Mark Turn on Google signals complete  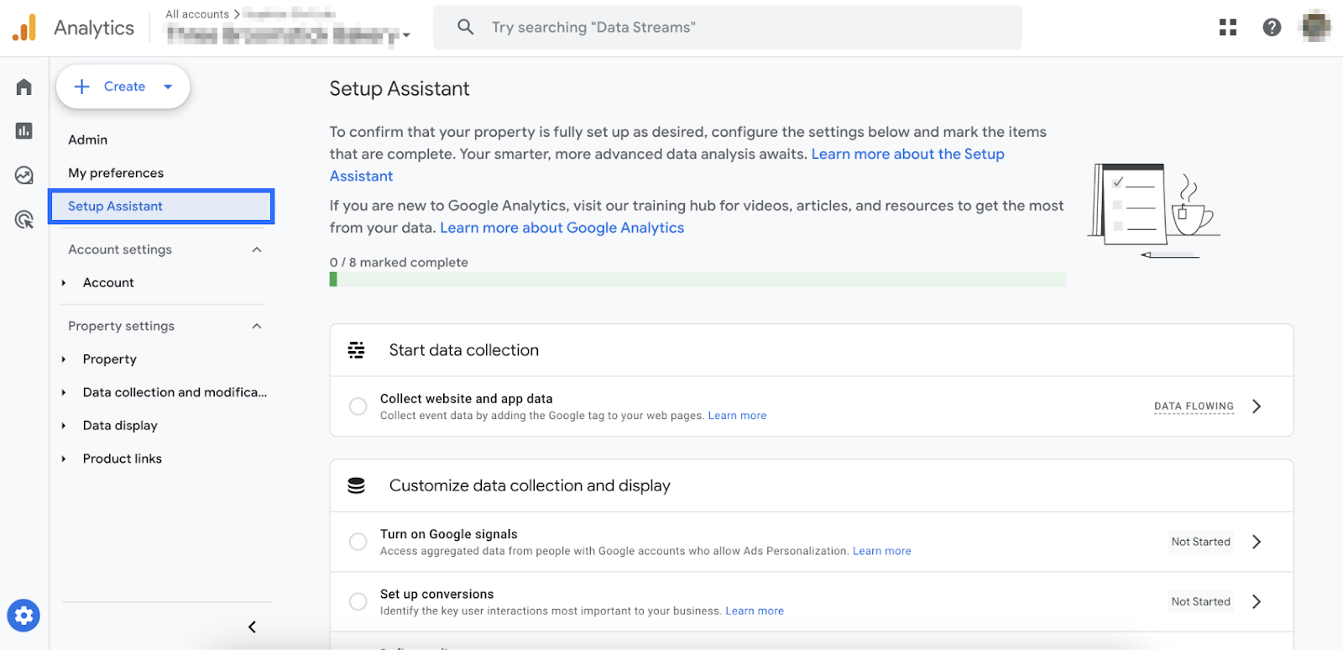pyautogui.click(x=358, y=542)
